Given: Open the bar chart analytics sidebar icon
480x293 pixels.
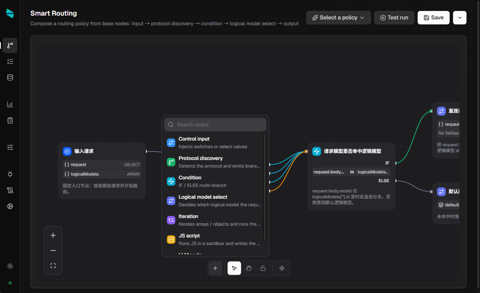Looking at the screenshot, I should click(x=10, y=104).
